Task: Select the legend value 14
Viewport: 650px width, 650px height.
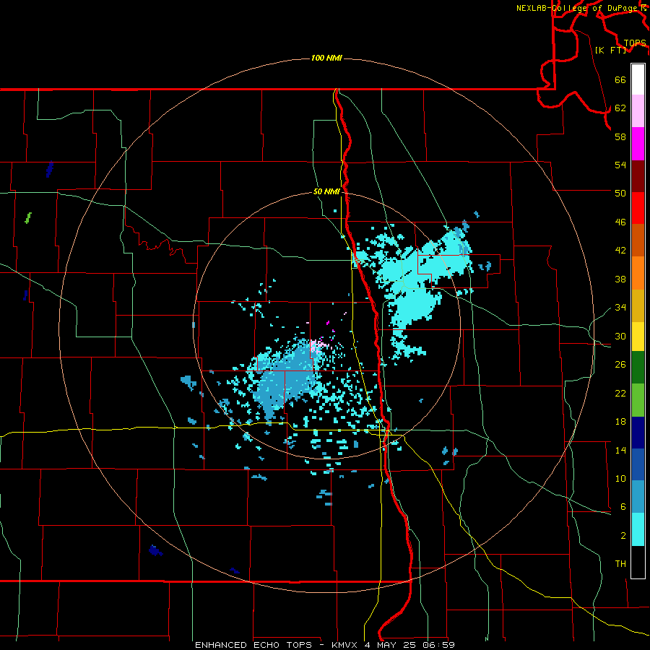Action: [x=620, y=450]
